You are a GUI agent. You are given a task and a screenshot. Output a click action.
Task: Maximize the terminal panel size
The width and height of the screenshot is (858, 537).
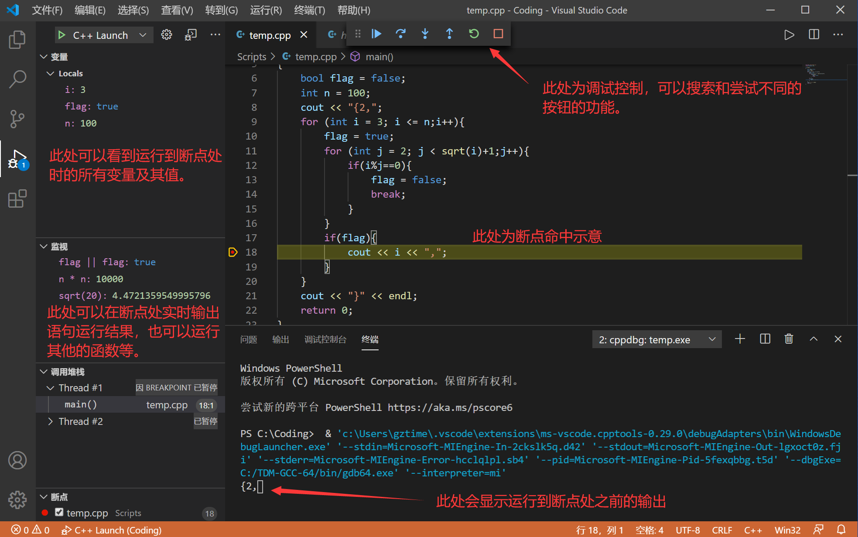814,339
